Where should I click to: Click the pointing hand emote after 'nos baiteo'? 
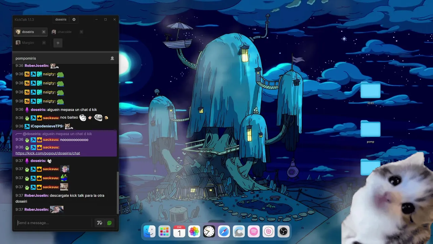click(x=90, y=118)
